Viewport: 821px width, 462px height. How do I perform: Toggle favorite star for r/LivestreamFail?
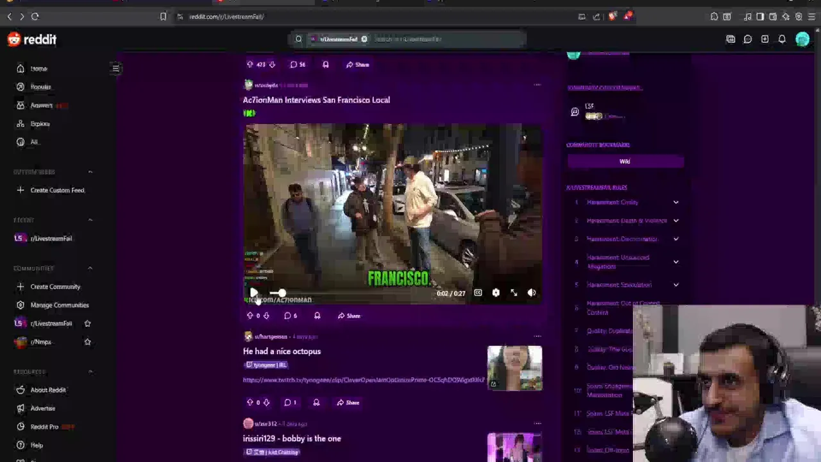coord(88,323)
